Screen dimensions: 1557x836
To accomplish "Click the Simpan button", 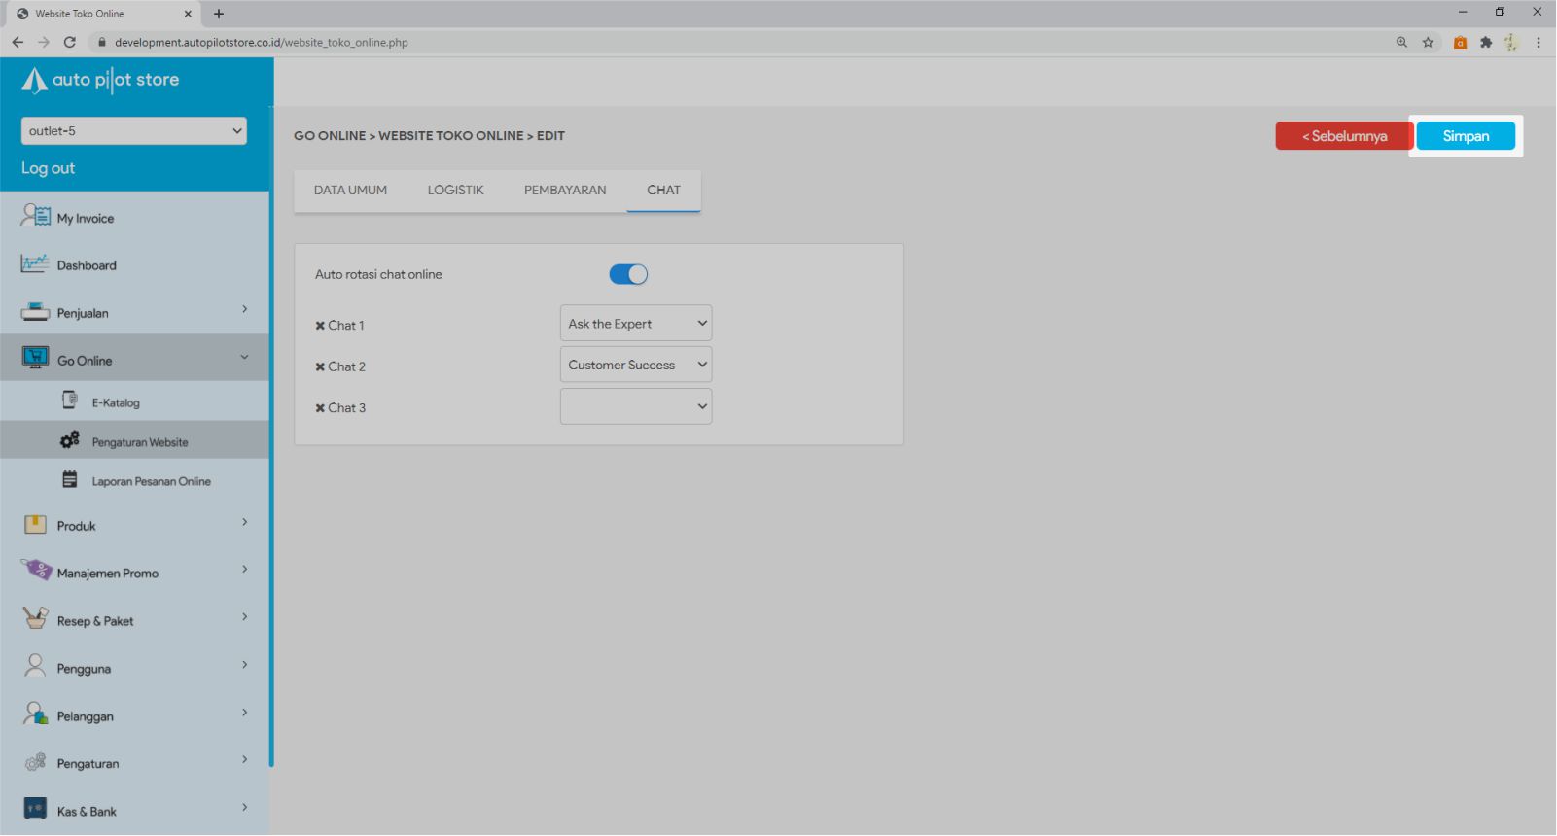I will click(1466, 136).
